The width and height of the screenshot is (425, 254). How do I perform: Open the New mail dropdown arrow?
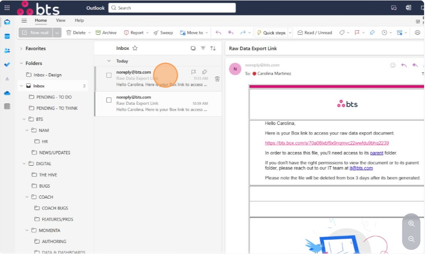[57, 32]
